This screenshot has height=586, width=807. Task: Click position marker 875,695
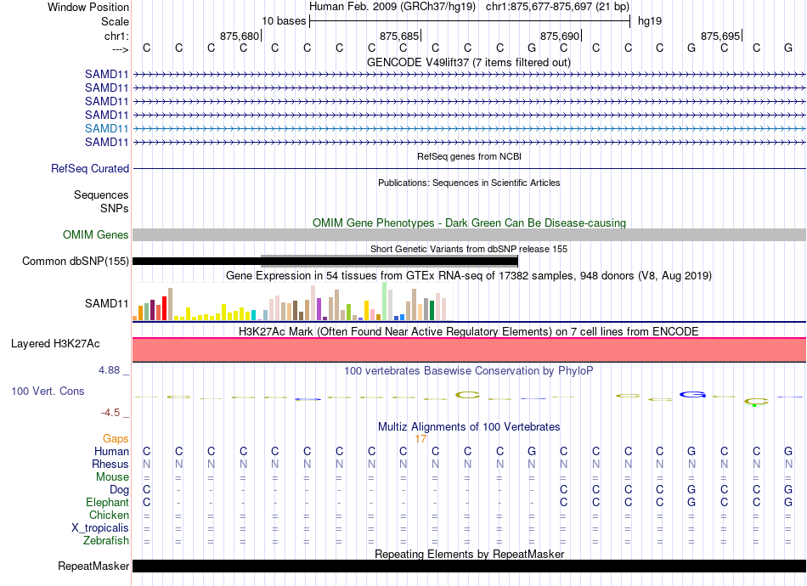[720, 36]
